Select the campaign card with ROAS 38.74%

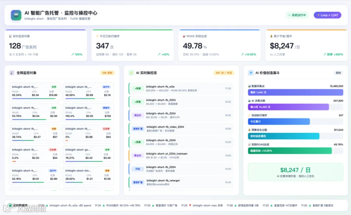pyautogui.click(x=35, y=134)
